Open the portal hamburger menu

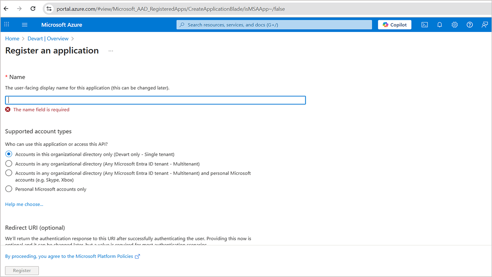[25, 25]
